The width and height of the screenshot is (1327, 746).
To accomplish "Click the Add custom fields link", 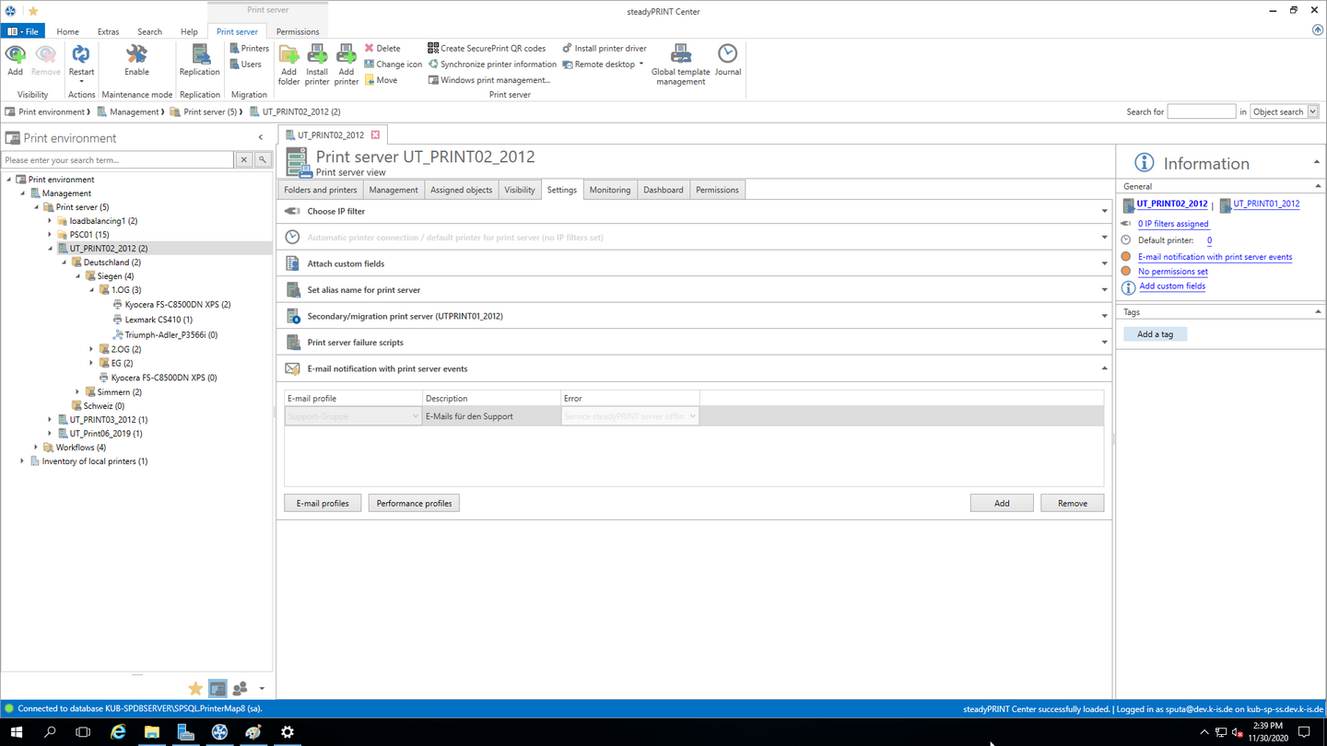I will click(1172, 286).
